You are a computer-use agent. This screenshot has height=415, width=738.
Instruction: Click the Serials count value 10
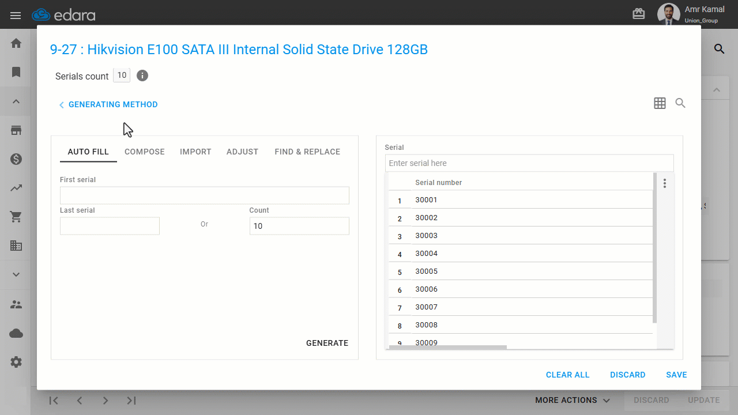tap(122, 76)
